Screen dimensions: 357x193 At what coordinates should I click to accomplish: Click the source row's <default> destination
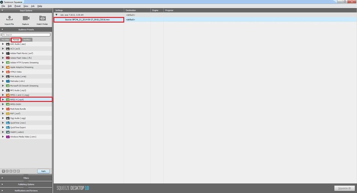coord(130,20)
